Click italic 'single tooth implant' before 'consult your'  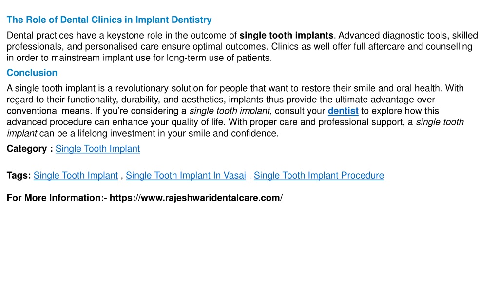230,111
